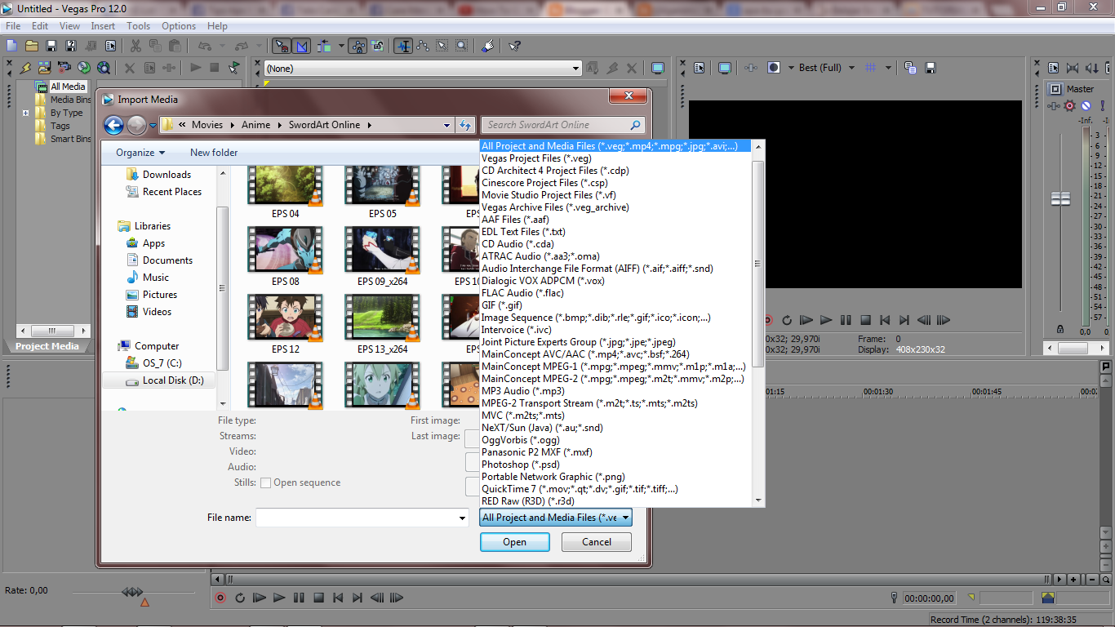
Task: Open the Auto Ripple mode dropdown arrow
Action: (341, 46)
